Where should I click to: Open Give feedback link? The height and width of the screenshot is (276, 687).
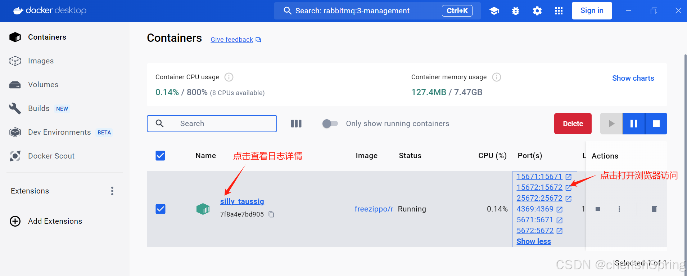[232, 40]
